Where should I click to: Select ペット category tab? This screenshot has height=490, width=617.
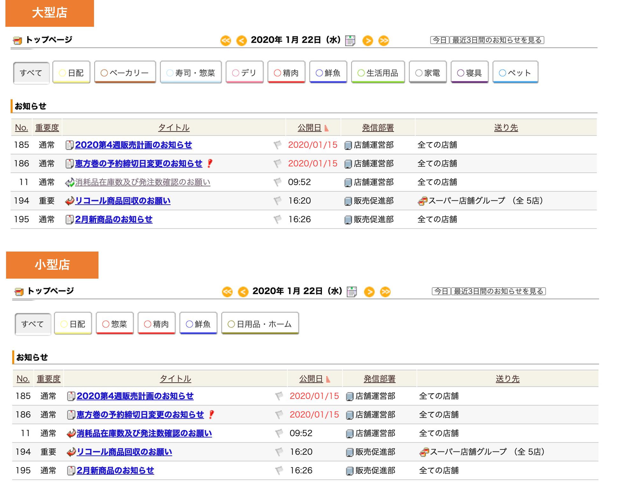pyautogui.click(x=515, y=73)
